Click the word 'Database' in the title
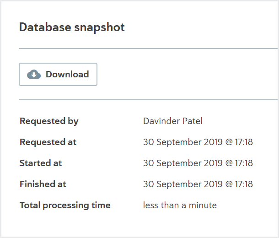 [x=45, y=27]
